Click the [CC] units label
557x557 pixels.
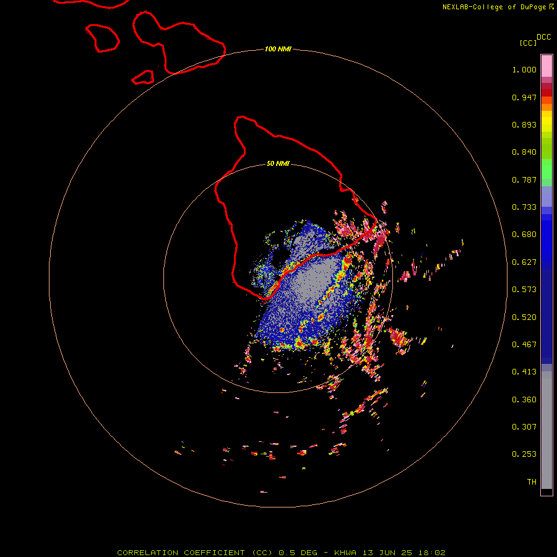pos(529,43)
